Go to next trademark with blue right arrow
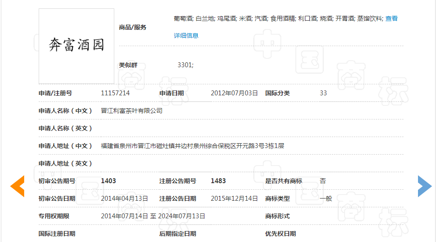The width and height of the screenshot is (436, 242). pyautogui.click(x=425, y=186)
